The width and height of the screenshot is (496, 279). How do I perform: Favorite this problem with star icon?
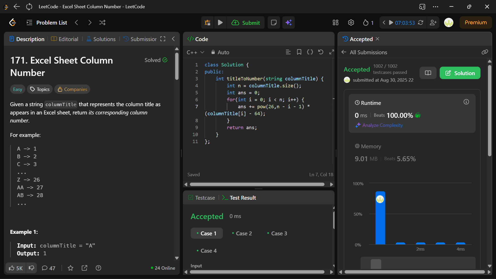tap(70, 268)
